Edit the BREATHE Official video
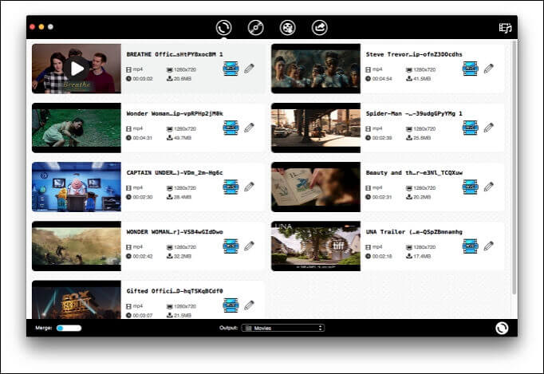Viewport: 544px width, 374px height. [x=250, y=69]
